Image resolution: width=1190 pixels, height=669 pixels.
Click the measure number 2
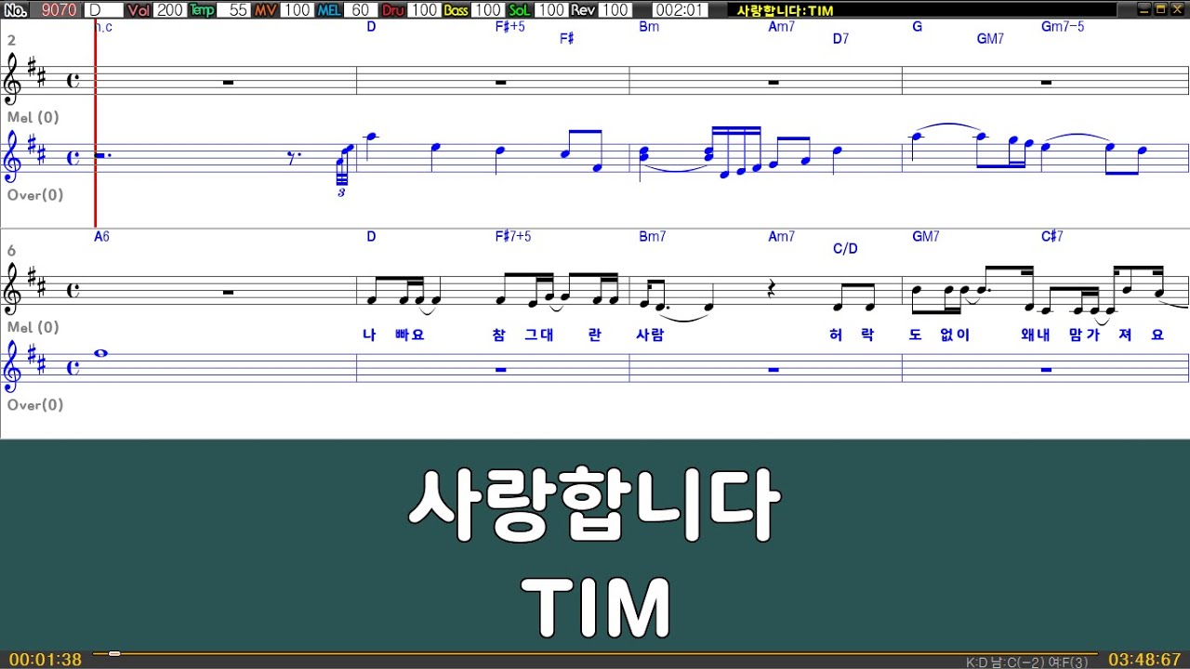11,41
